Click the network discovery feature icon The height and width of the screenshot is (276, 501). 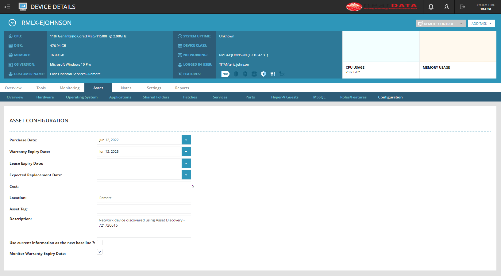[x=282, y=74]
